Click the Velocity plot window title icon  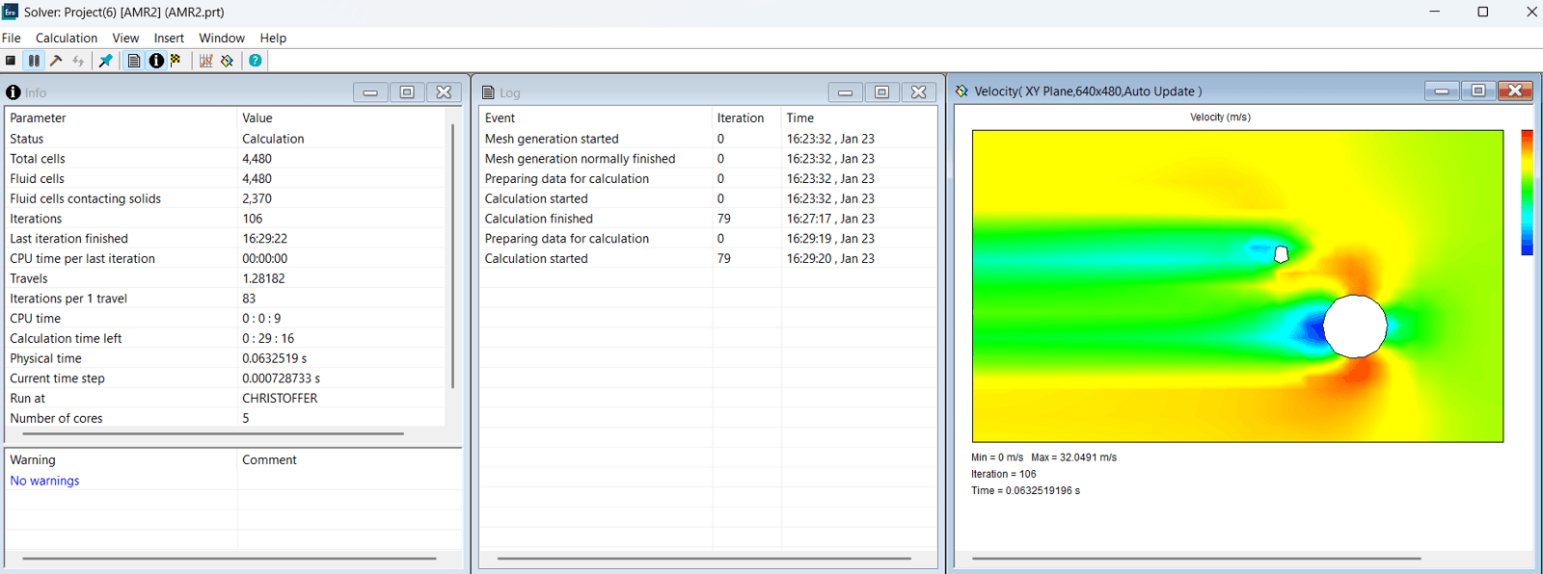click(x=961, y=91)
